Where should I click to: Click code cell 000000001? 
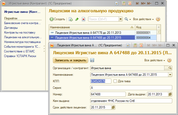(x=146, y=33)
